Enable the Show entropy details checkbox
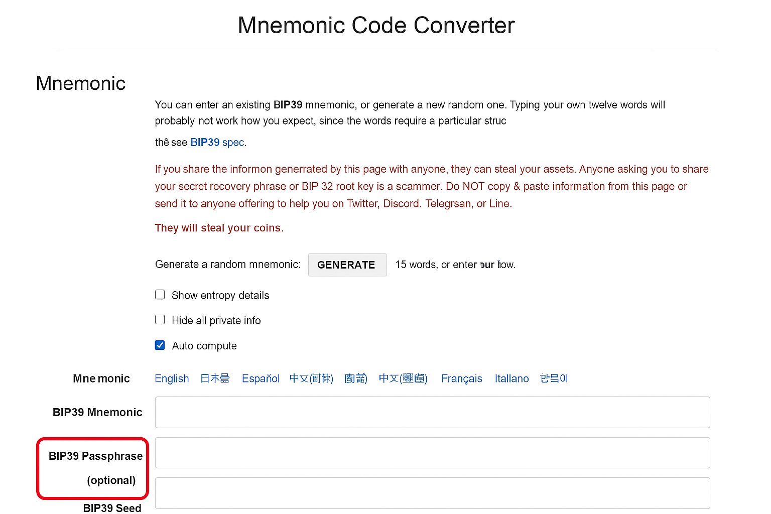The width and height of the screenshot is (771, 514). coord(160,295)
